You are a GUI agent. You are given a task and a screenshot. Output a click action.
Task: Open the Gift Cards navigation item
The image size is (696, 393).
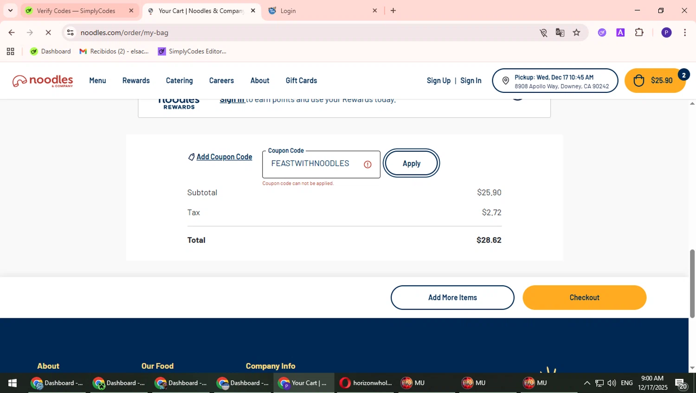pyautogui.click(x=301, y=81)
